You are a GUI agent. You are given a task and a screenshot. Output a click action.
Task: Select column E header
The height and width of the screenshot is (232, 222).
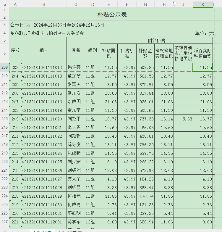tap(109, 5)
